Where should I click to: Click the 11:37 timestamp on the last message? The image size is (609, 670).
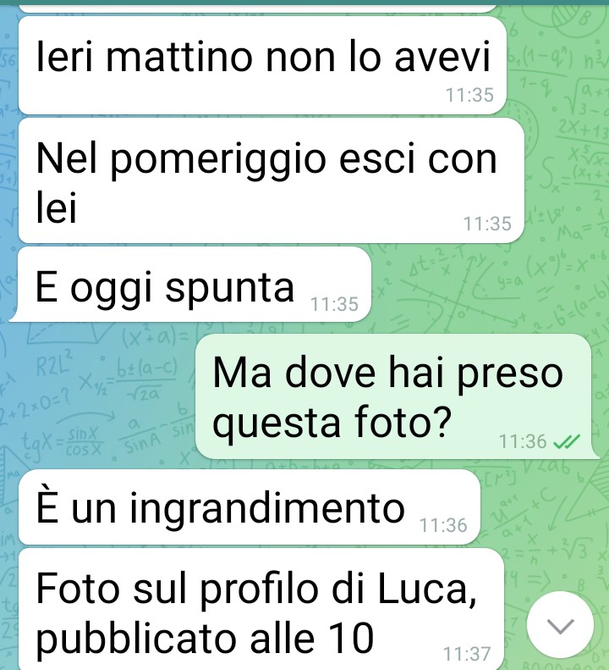coord(467,654)
